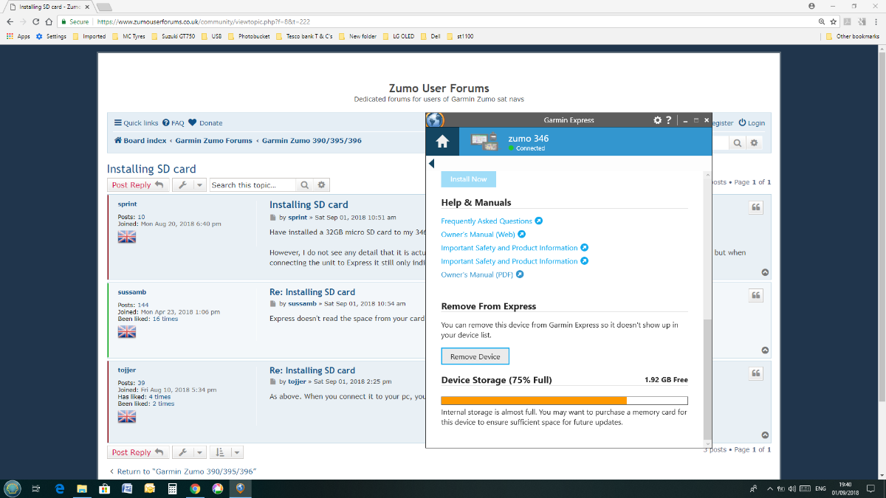This screenshot has width=886, height=498.
Task: Click the forum Login link
Action: 752,123
